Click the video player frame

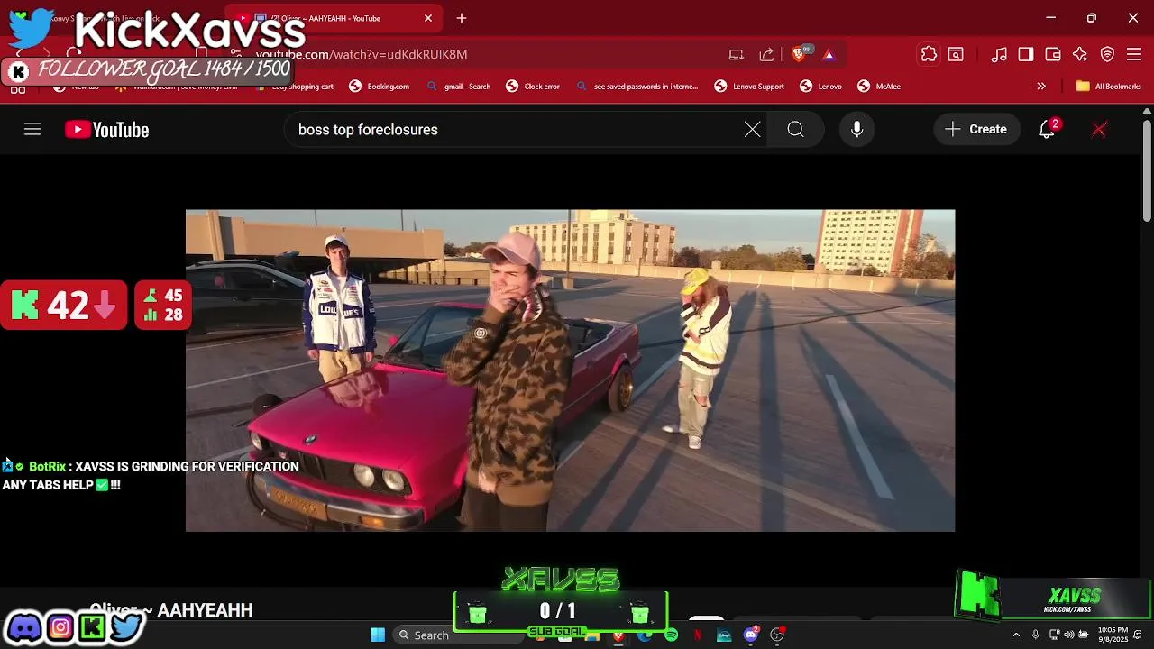coord(570,370)
